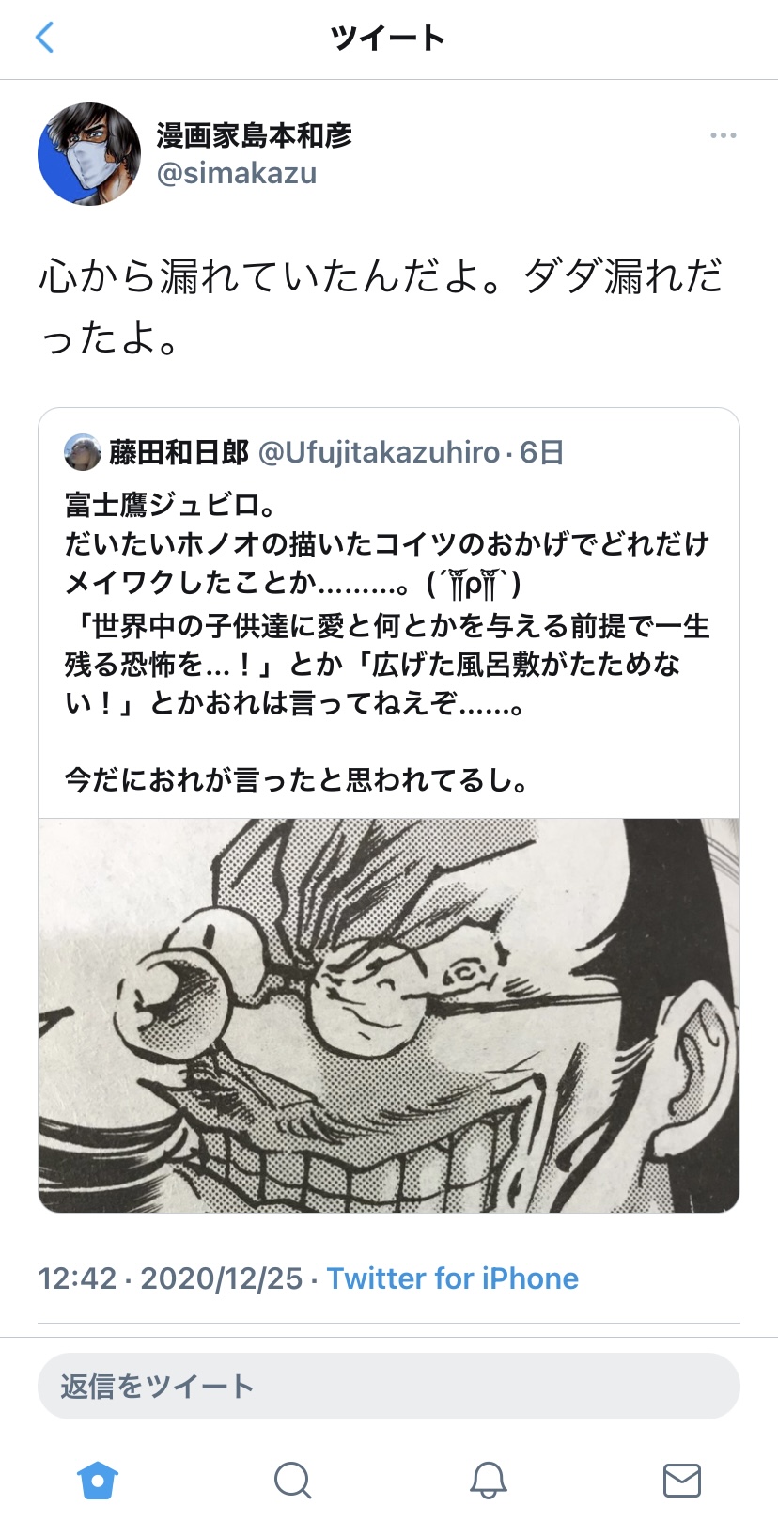
Task: Tap the back arrow icon
Action: point(44,38)
